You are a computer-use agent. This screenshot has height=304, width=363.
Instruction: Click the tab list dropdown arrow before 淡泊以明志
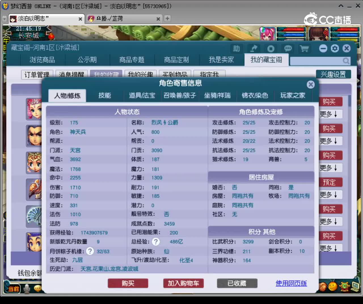[4, 19]
